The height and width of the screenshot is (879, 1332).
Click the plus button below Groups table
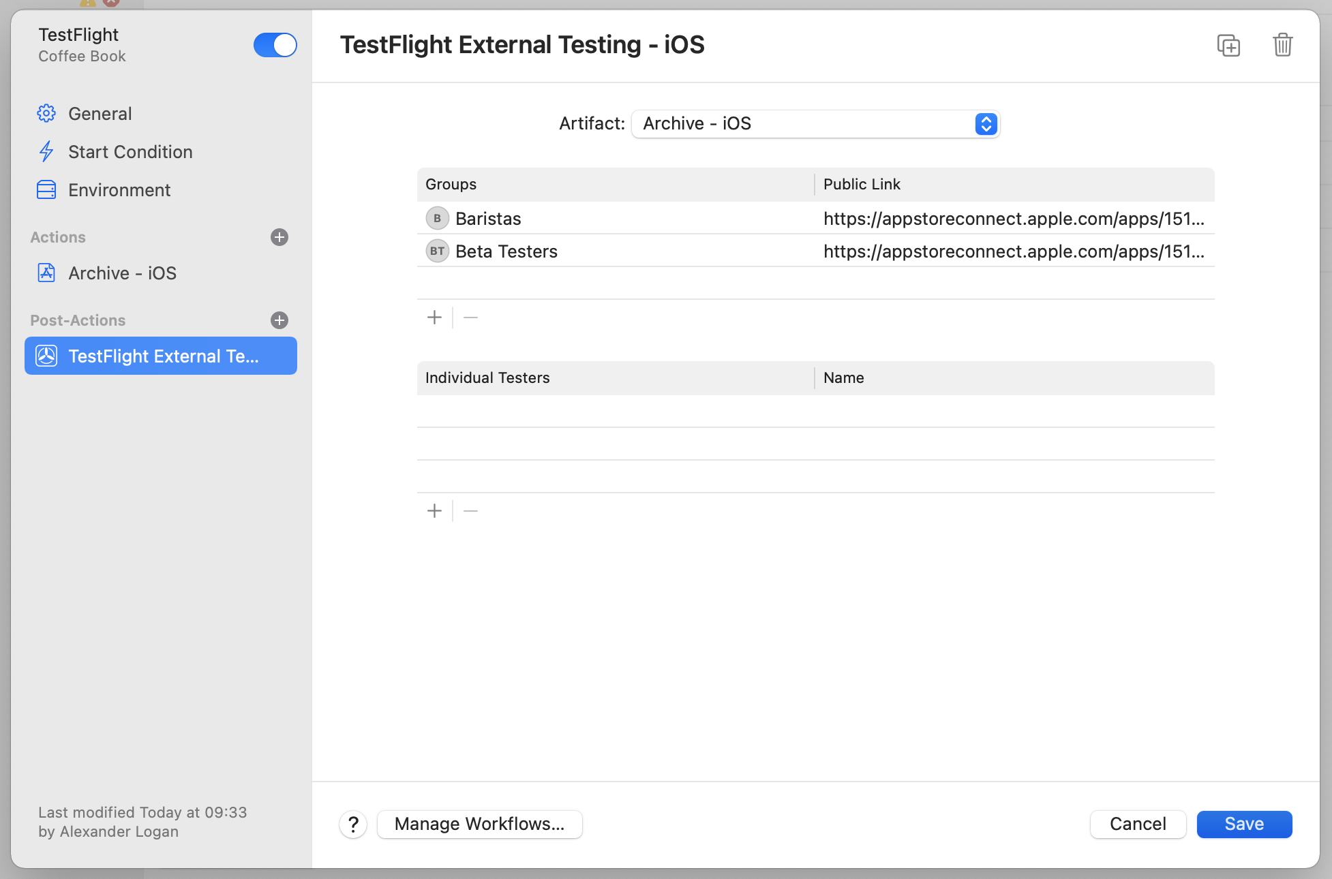[434, 318]
